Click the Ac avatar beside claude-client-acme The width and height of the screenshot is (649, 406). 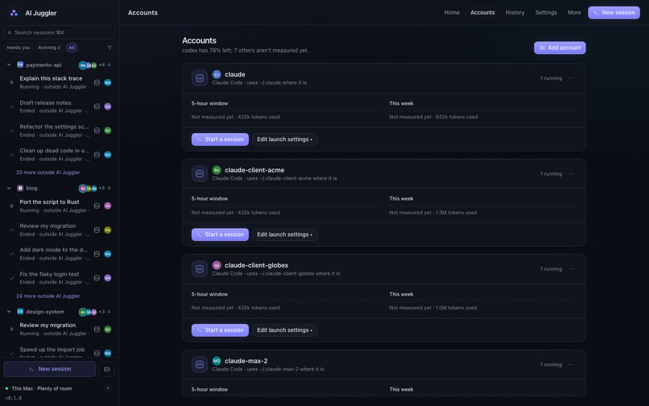click(x=217, y=170)
